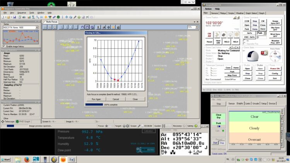Click the autofocus progress bar
The image size is (290, 163).
[94, 105]
